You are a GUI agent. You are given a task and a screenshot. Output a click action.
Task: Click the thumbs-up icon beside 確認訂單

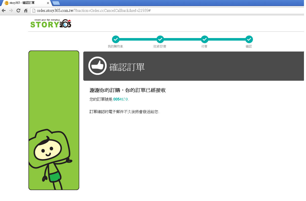pos(97,66)
